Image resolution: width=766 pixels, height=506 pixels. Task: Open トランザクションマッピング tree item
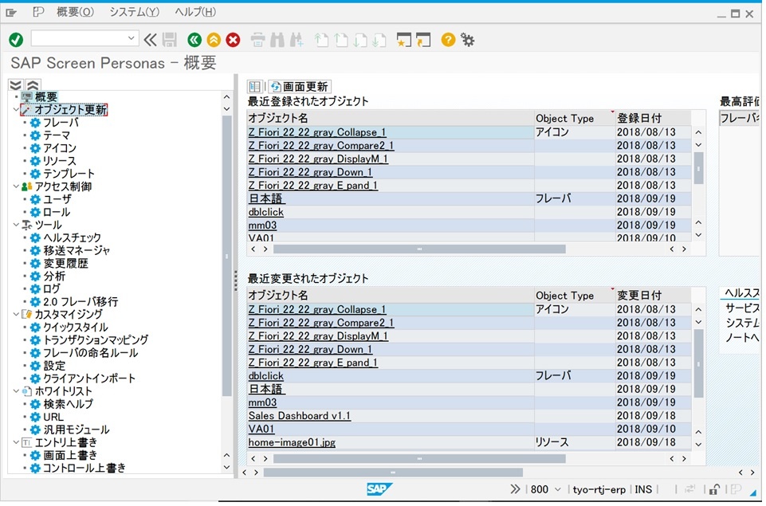pyautogui.click(x=96, y=339)
